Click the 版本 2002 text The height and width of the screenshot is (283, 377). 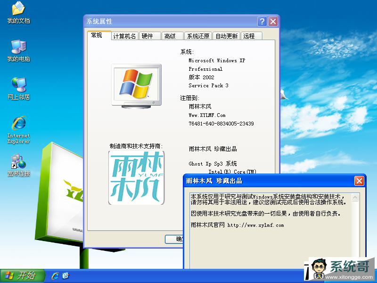(202, 77)
